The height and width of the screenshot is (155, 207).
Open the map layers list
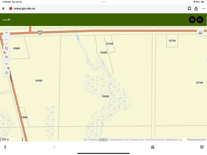pyautogui.click(x=192, y=20)
